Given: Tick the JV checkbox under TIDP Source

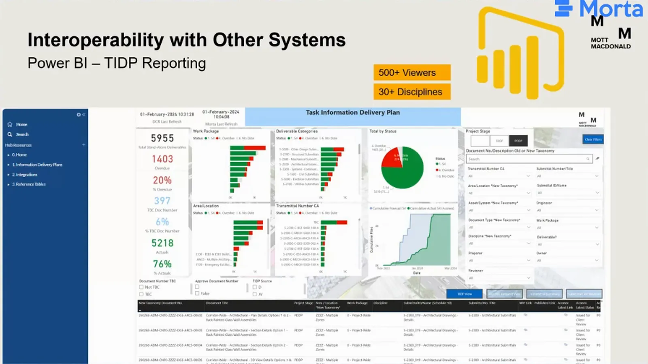Looking at the screenshot, I should pyautogui.click(x=255, y=294).
